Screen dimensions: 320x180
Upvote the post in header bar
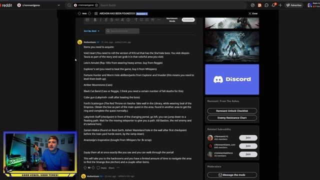point(79,13)
